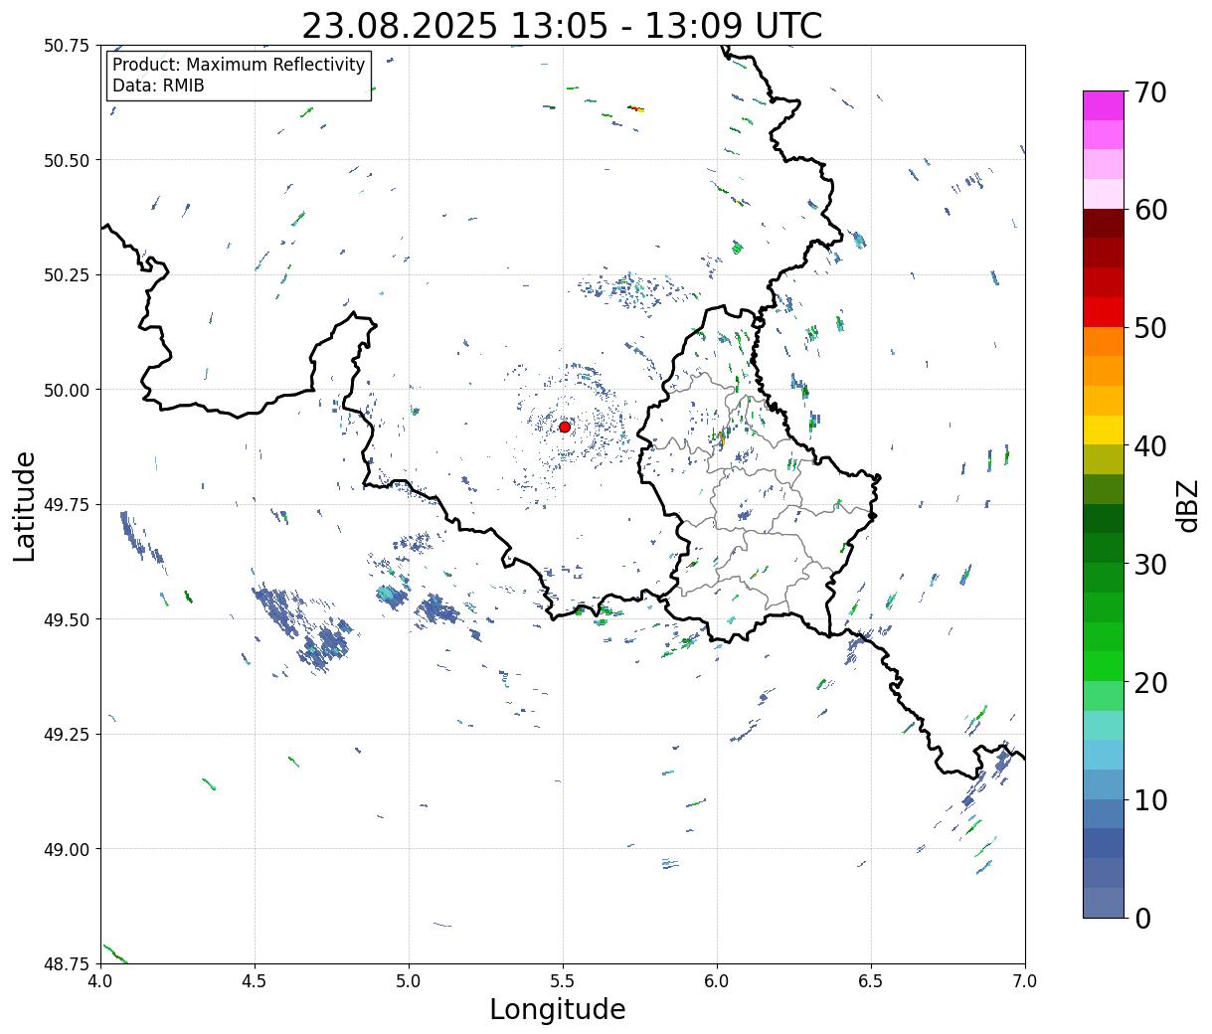Click the latitude tick label 50.75
The image size is (1212, 1034).
(x=67, y=46)
